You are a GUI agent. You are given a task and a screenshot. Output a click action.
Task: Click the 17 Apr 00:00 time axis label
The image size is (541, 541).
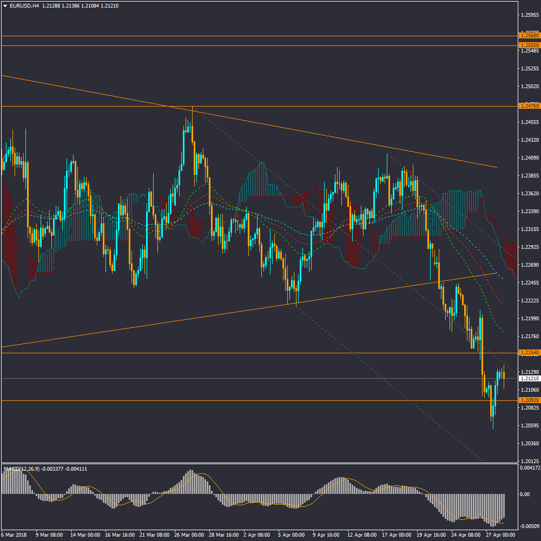click(x=396, y=535)
